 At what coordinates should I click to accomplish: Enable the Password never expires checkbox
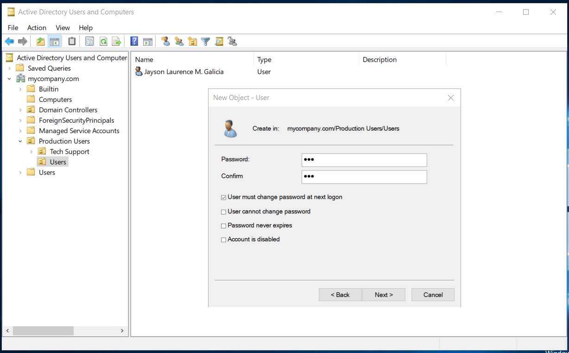click(223, 226)
